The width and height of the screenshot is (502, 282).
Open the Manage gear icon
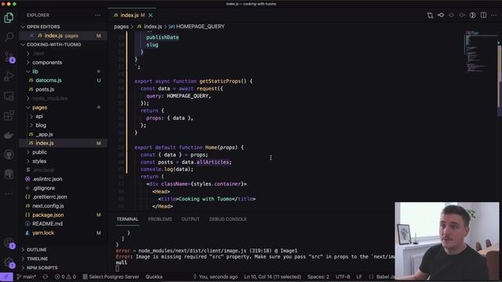click(x=9, y=262)
